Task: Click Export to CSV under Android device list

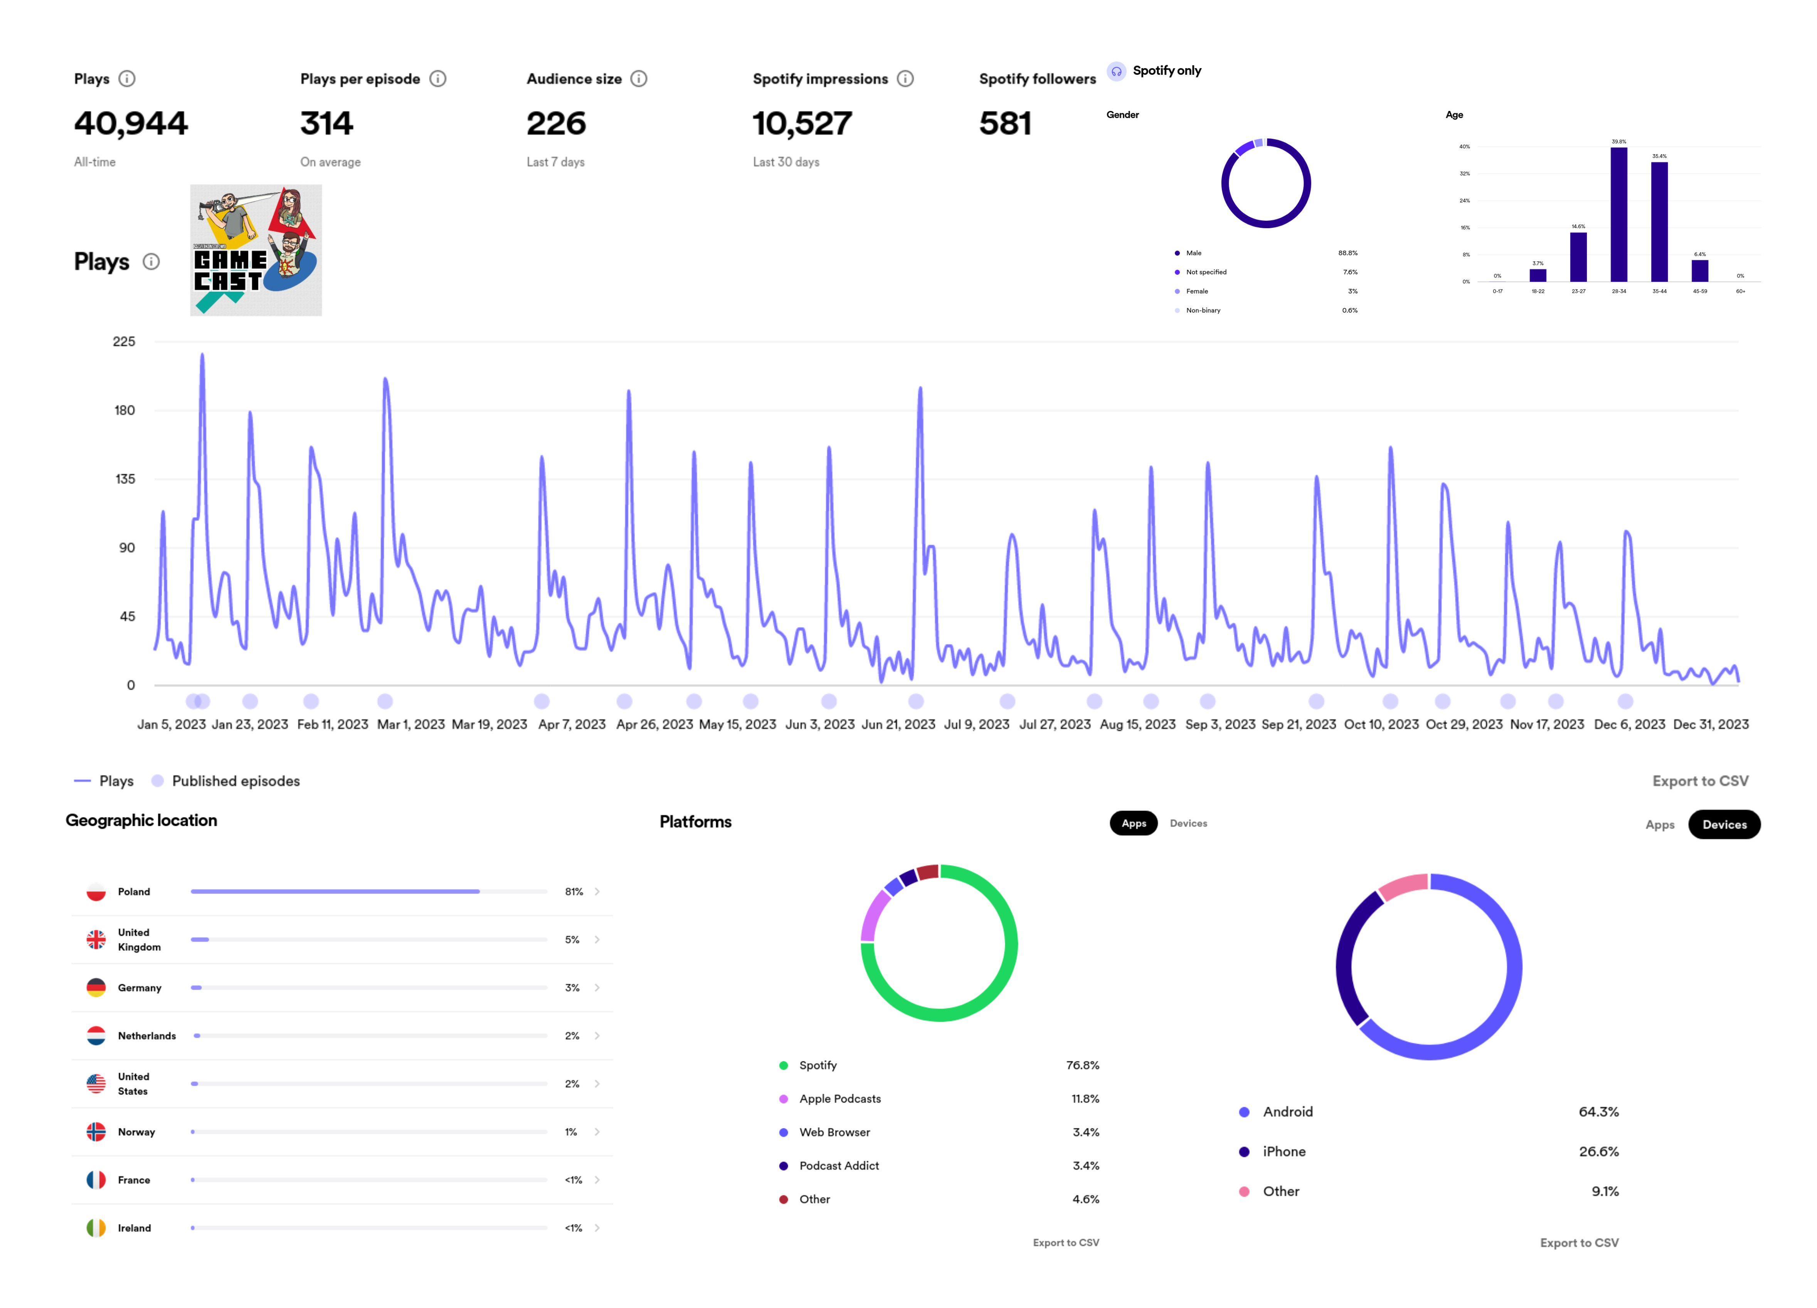Action: click(1579, 1243)
